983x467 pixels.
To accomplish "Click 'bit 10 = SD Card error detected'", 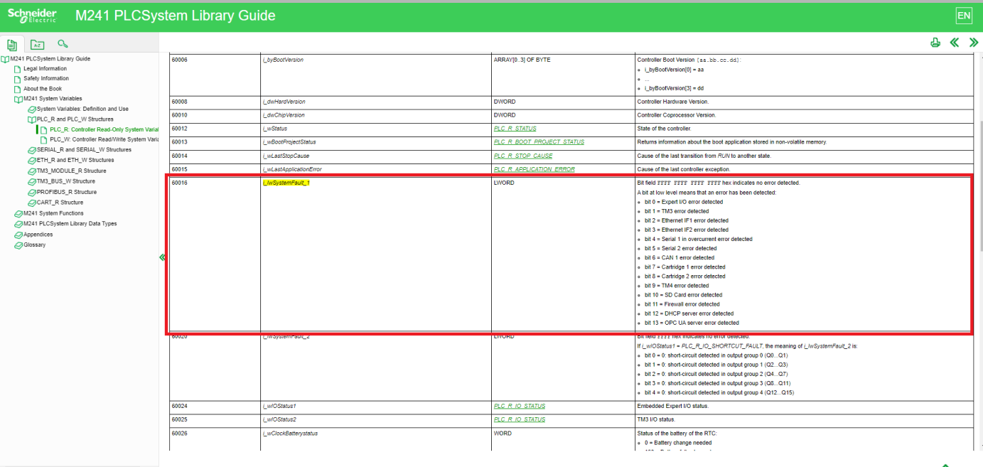I will point(683,295).
